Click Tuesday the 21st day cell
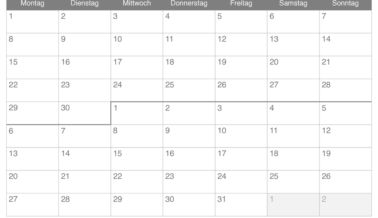 click(x=85, y=182)
